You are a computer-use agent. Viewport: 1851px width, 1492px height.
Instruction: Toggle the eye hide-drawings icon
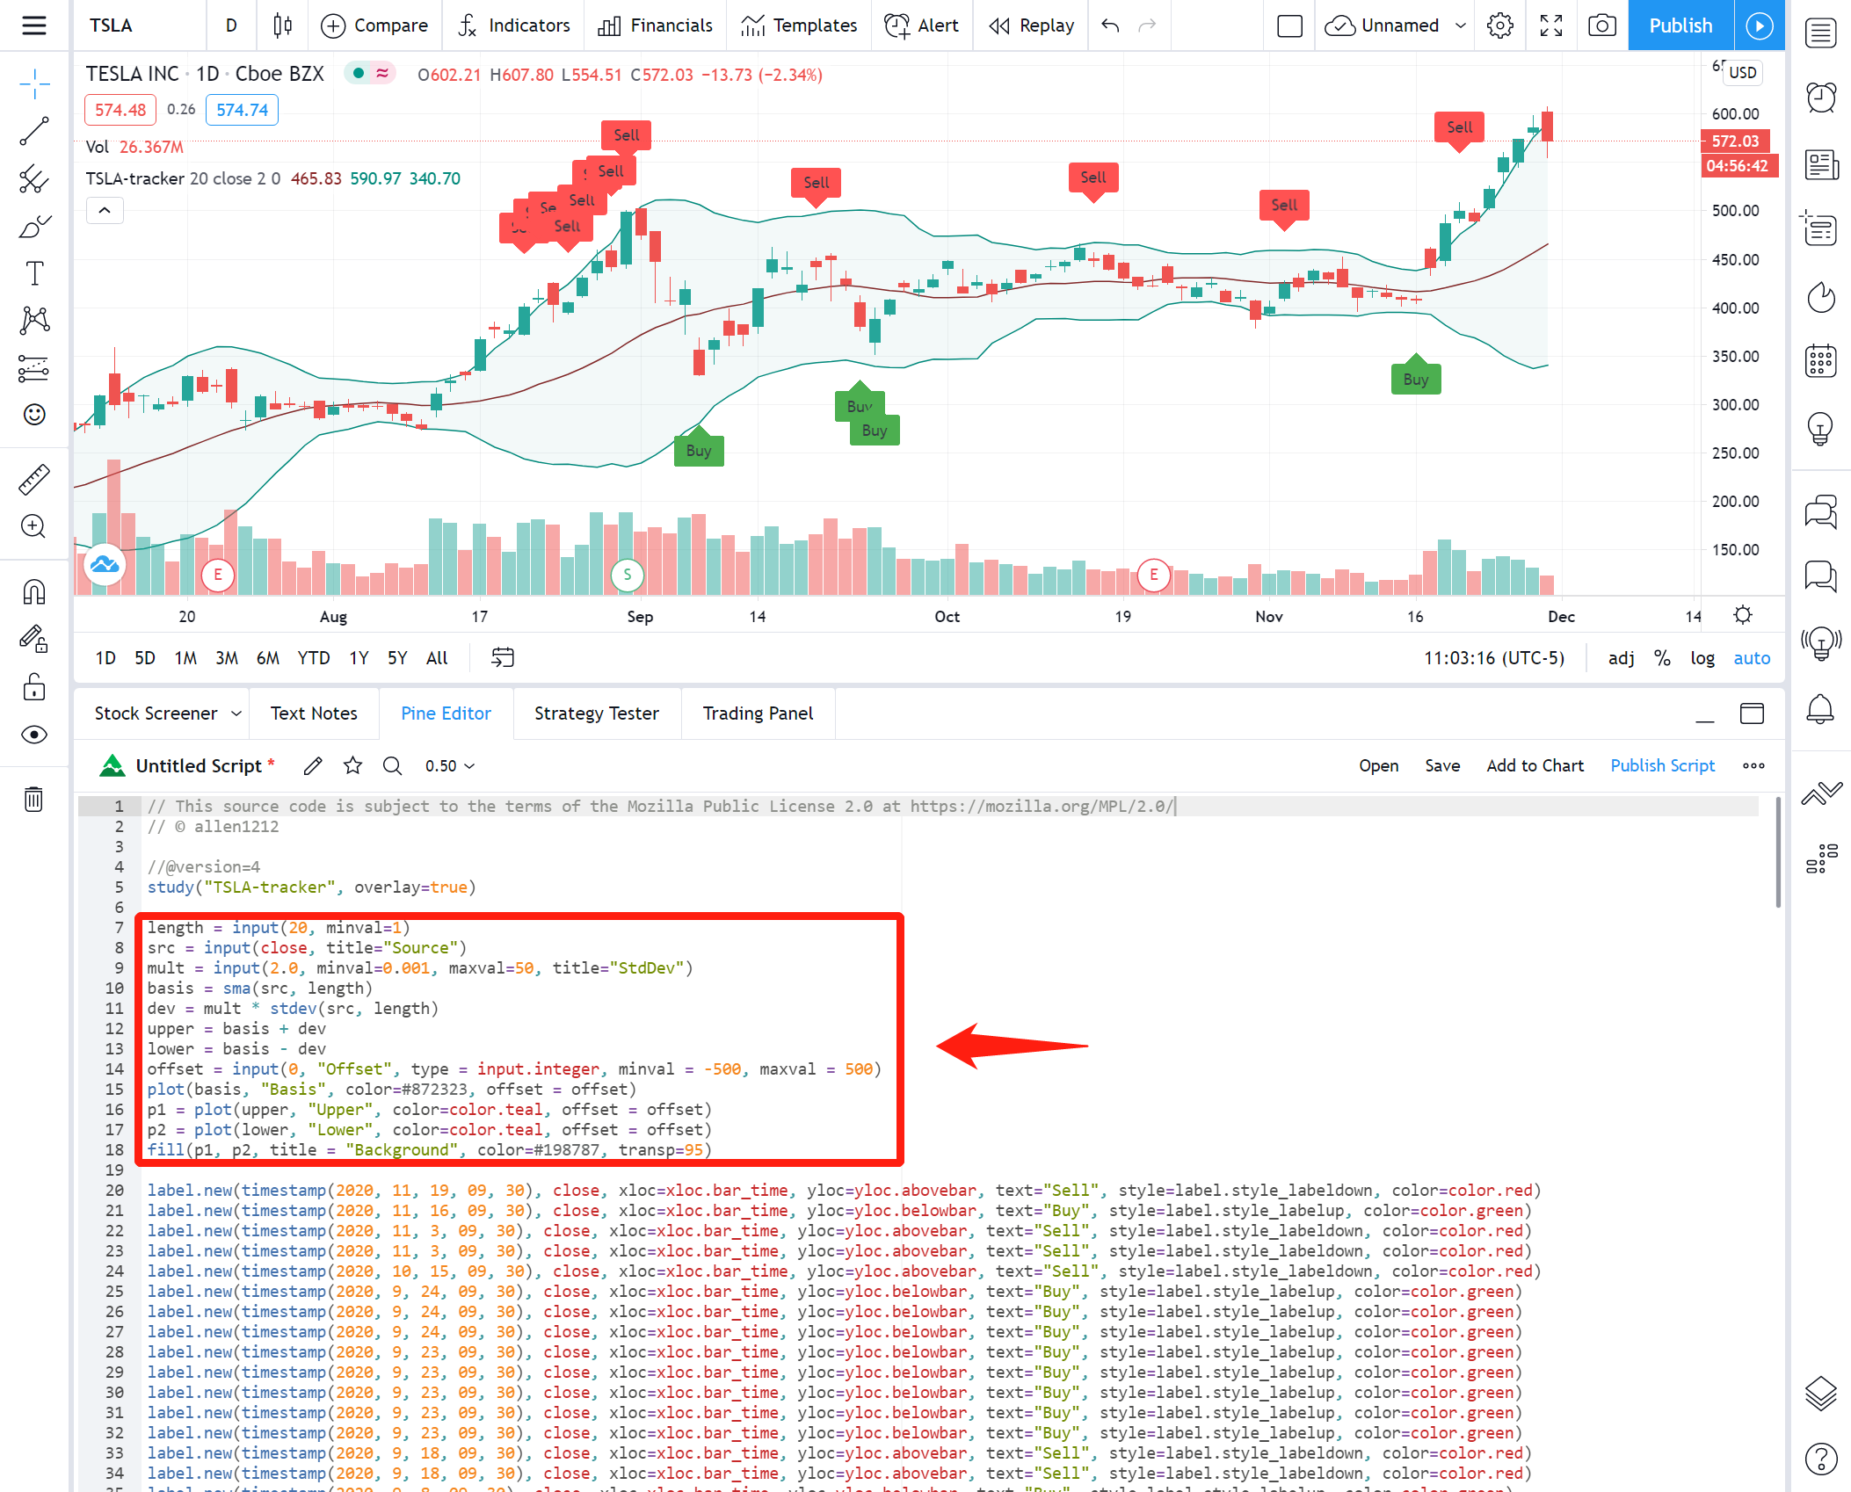click(34, 735)
